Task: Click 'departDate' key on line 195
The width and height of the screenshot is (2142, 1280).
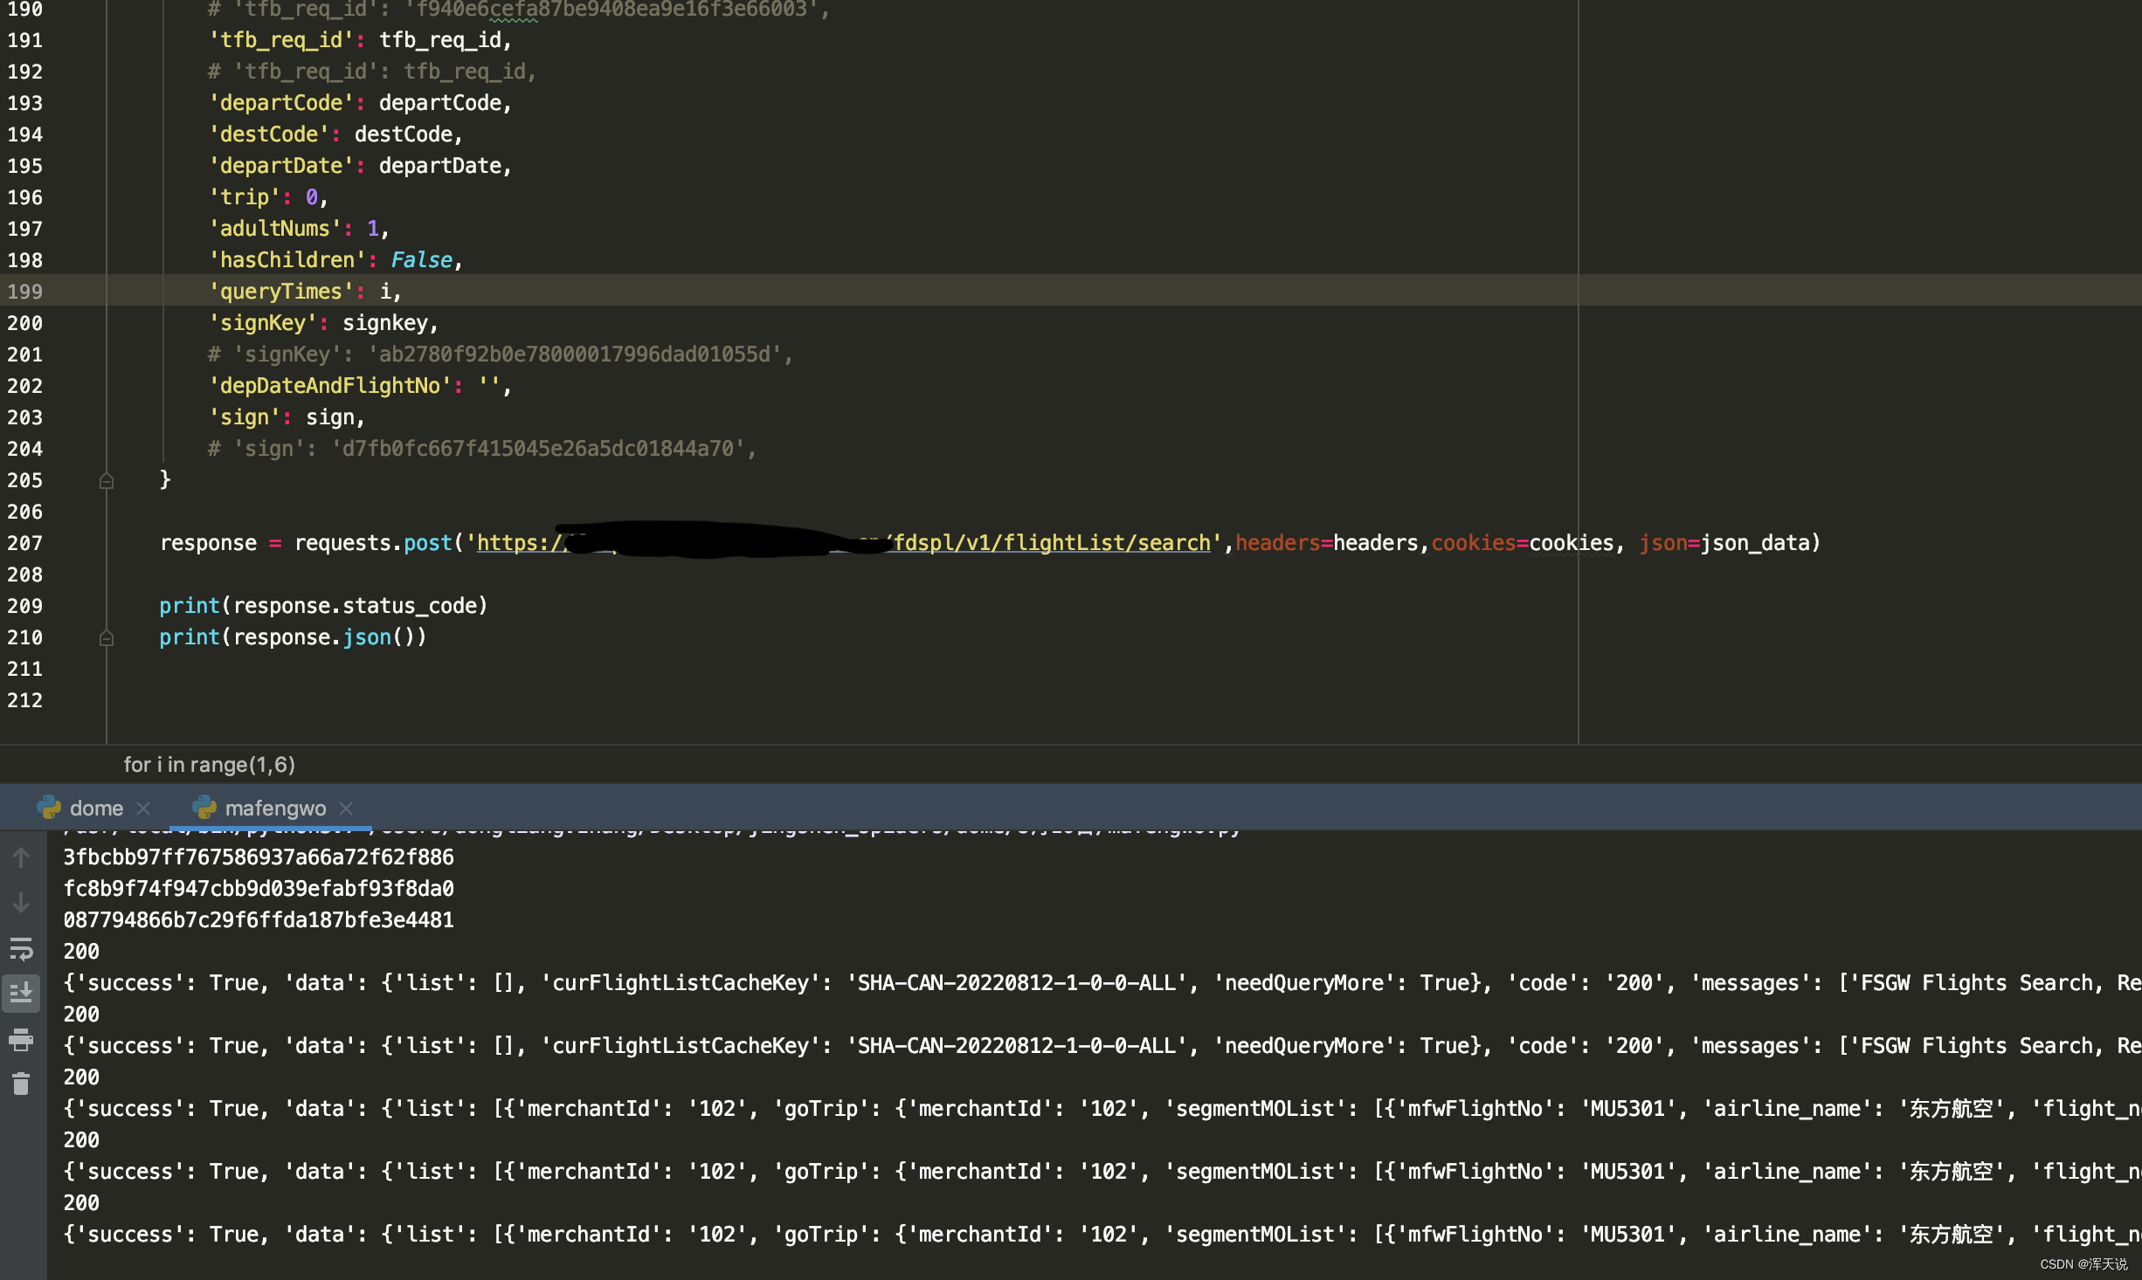Action: coord(281,166)
